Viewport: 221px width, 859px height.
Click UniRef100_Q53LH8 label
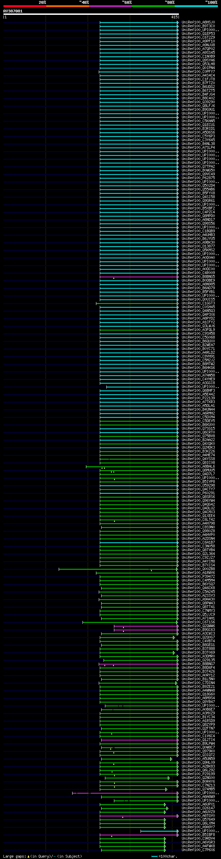(198, 64)
